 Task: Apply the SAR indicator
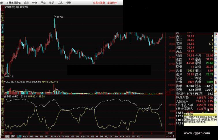[102, 137]
